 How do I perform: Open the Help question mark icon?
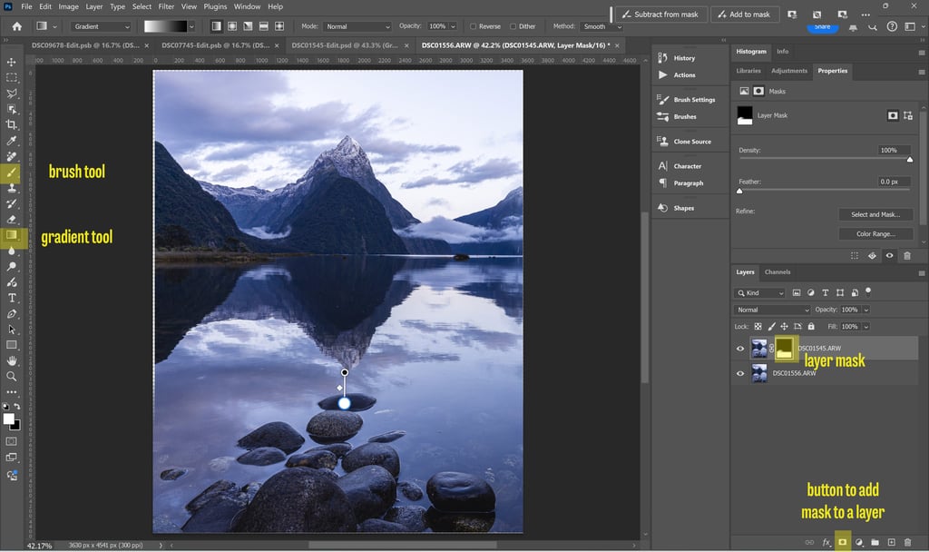click(892, 26)
